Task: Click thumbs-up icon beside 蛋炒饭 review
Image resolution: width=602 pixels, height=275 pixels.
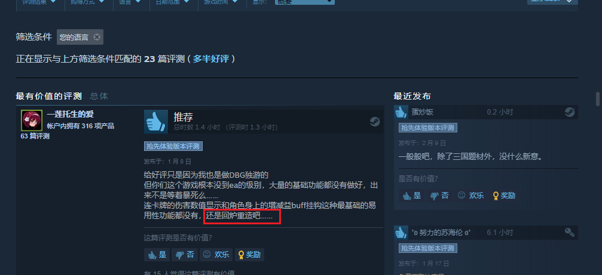Action: (x=401, y=112)
